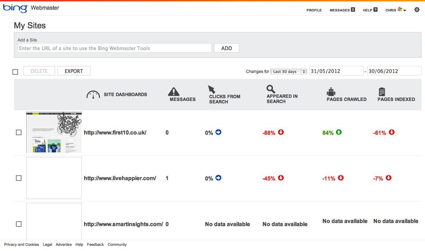Image resolution: width=425 pixels, height=251 pixels.
Task: Expand the Chris account menu
Action: tap(396, 10)
